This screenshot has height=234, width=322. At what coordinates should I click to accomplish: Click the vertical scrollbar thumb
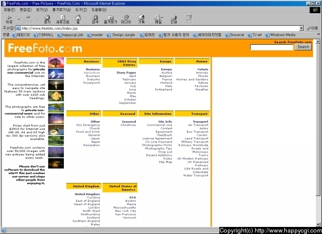[318, 120]
